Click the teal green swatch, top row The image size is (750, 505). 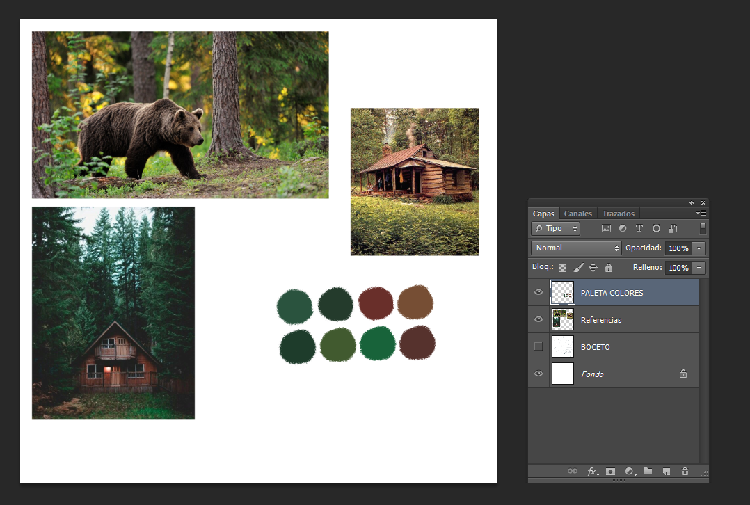pos(295,307)
